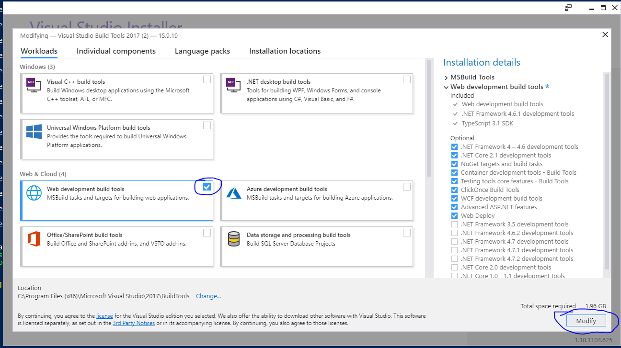Check .NET Core 2.0 development tools
The image size is (621, 348).
pyautogui.click(x=454, y=268)
